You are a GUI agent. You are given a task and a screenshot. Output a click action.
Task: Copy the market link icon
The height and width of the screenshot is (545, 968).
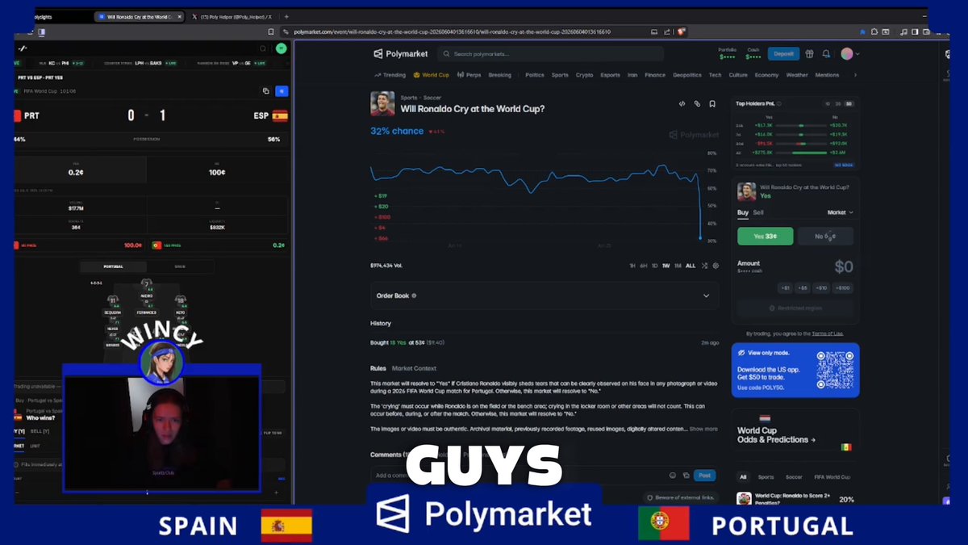(x=697, y=104)
